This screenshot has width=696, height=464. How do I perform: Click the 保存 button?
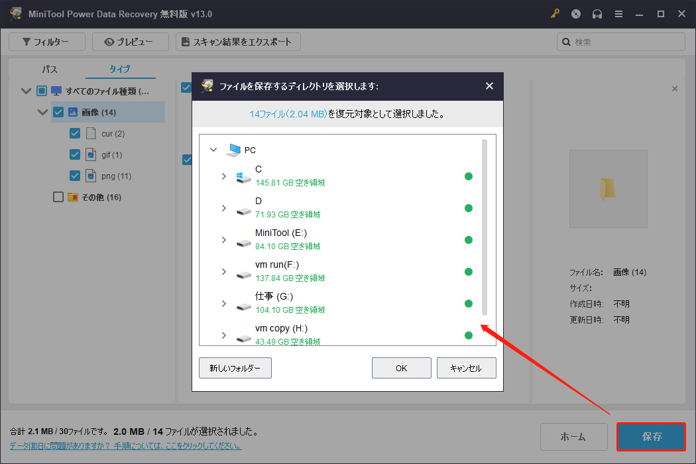point(651,437)
